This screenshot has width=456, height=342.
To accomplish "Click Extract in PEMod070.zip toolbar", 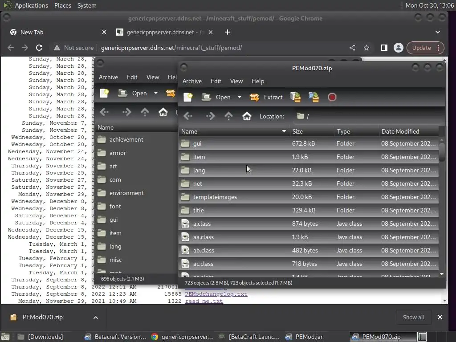I will pos(266,97).
